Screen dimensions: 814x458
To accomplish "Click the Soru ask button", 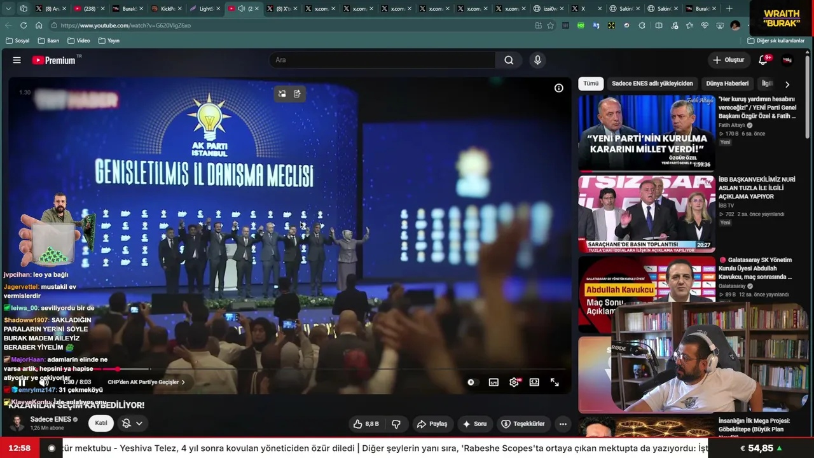I will click(x=474, y=424).
